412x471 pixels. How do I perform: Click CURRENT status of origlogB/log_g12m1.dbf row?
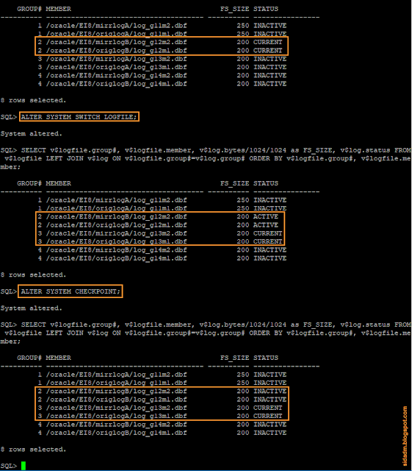(268, 51)
